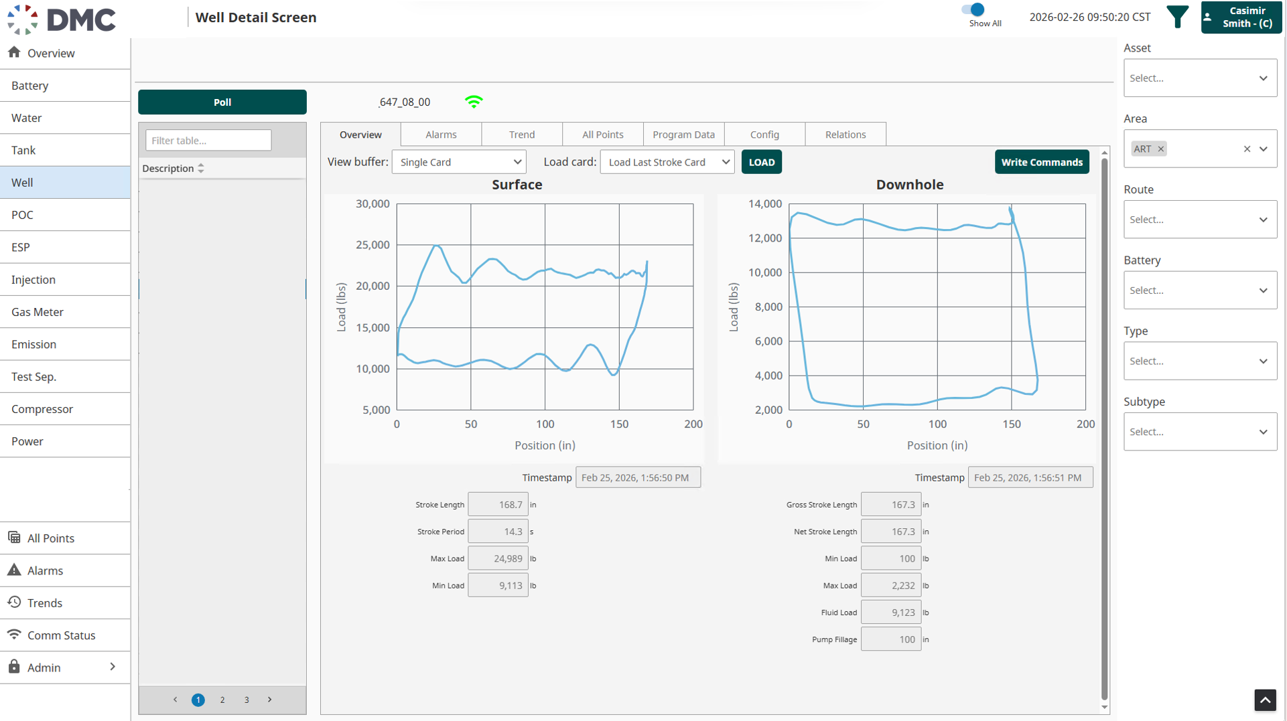The width and height of the screenshot is (1287, 721).
Task: Open the Load card dropdown
Action: click(x=667, y=162)
